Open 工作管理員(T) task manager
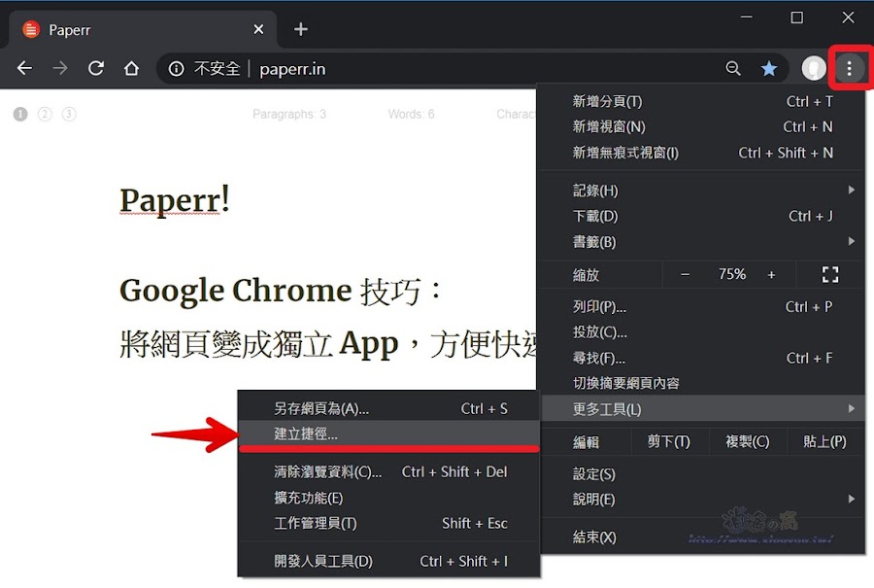Image resolution: width=874 pixels, height=588 pixels. point(389,523)
